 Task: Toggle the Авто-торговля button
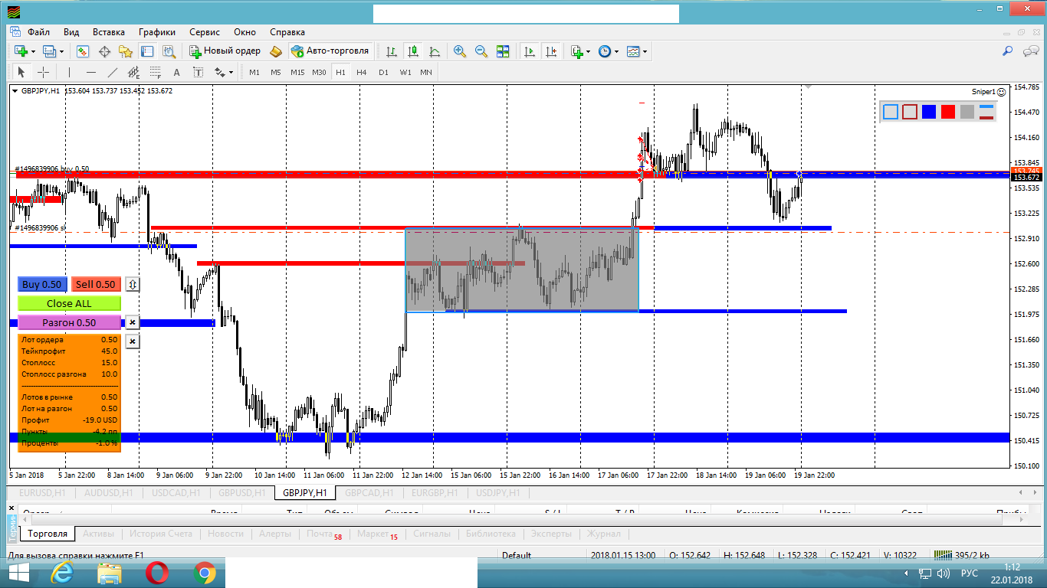pos(330,51)
